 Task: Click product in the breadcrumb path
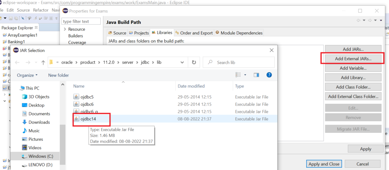click(88, 63)
